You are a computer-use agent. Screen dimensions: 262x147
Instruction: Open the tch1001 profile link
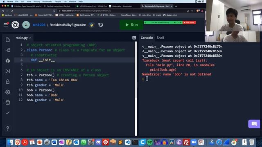point(39,25)
